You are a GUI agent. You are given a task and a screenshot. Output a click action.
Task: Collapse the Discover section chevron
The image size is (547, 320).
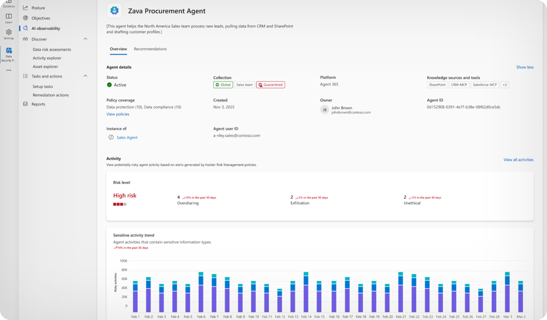pyautogui.click(x=86, y=39)
